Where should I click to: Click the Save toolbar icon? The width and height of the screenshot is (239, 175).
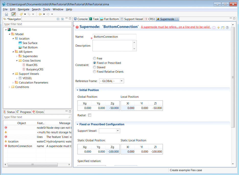(6, 14)
